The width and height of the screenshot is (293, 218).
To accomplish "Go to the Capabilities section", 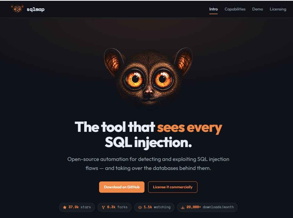I will coord(235,9).
